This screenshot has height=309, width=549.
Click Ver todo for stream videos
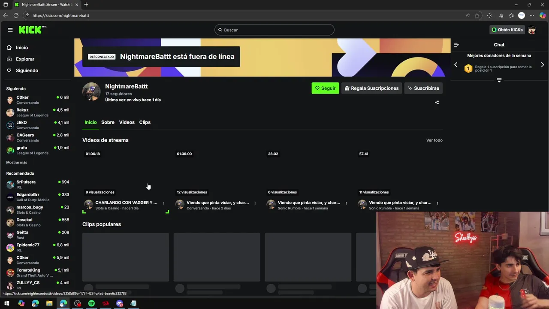click(x=434, y=140)
